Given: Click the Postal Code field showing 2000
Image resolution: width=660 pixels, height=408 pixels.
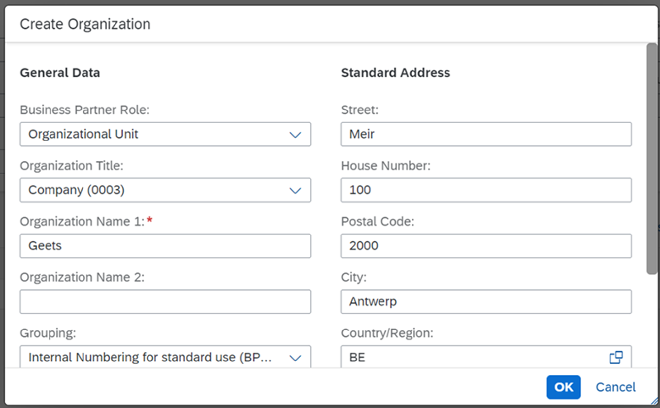Looking at the screenshot, I should pyautogui.click(x=486, y=246).
